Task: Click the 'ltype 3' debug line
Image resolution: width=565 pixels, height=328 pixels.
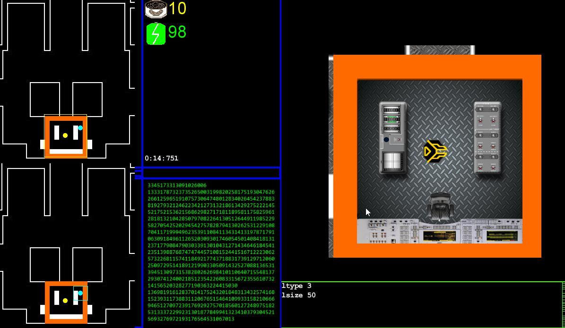Action: pyautogui.click(x=296, y=286)
